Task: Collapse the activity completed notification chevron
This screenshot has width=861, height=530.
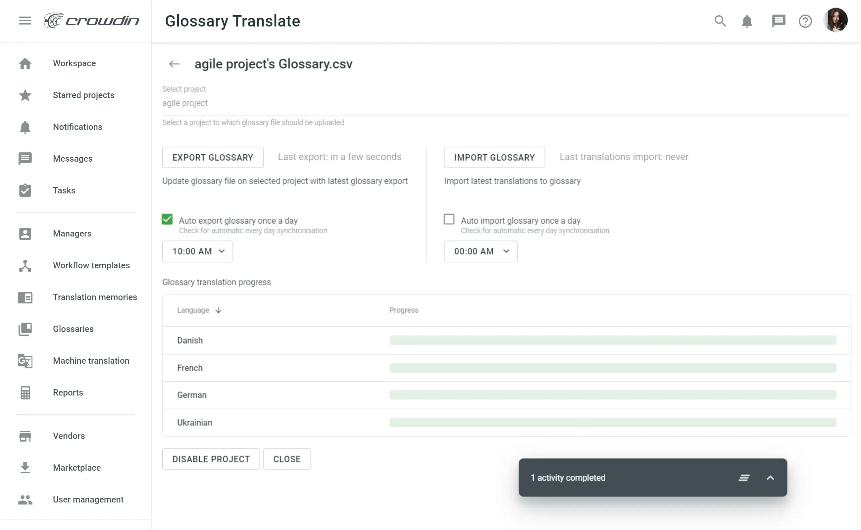Action: coord(770,477)
